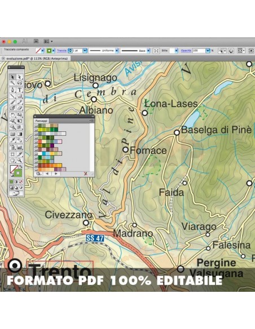This screenshot has width=255, height=329.
Task: Select the Blob Brush tool
Action: (12, 108)
